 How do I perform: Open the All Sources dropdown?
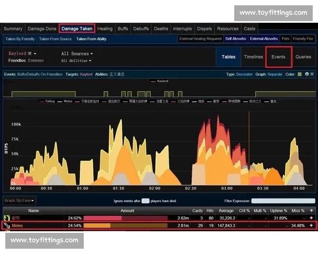(77, 53)
